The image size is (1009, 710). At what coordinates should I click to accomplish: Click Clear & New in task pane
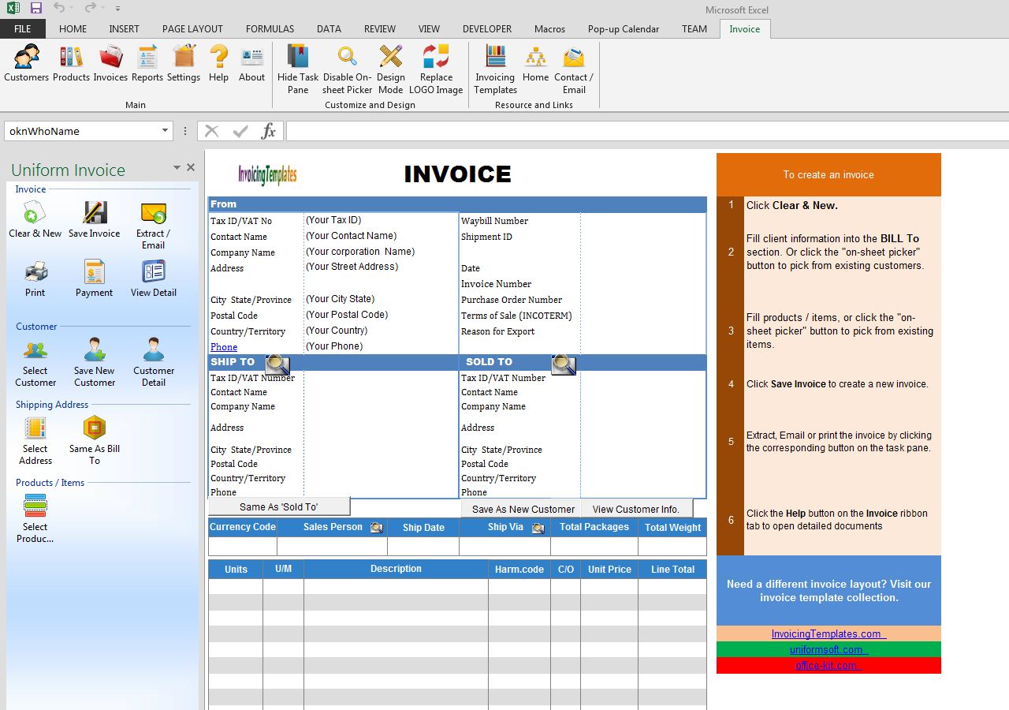click(35, 219)
